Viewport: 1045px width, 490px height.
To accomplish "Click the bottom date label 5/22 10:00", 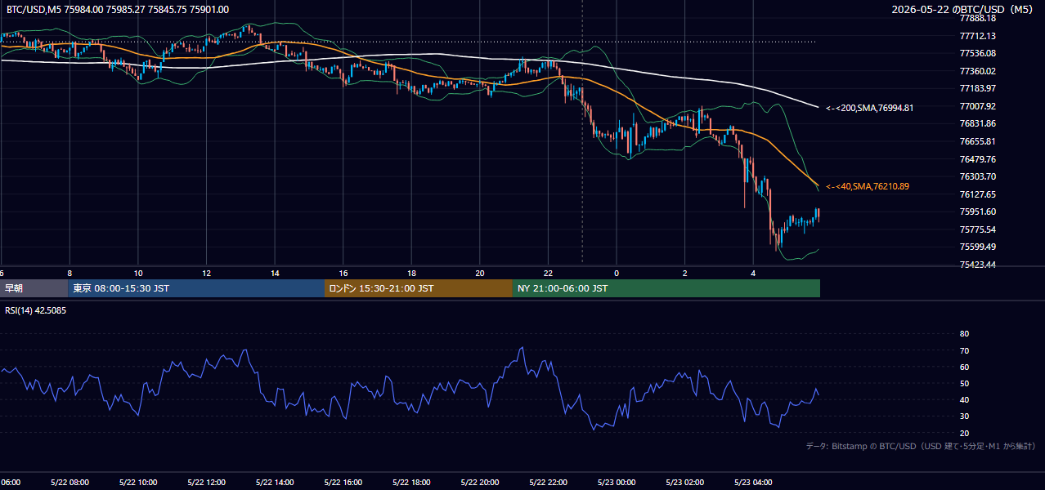I will pos(137,482).
